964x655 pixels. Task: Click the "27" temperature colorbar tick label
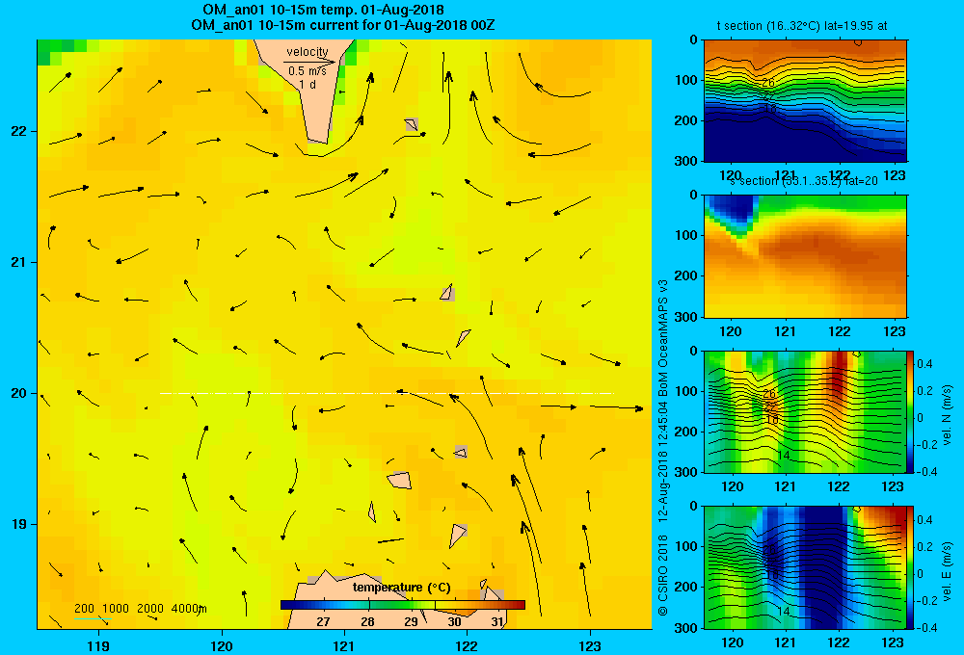click(323, 621)
